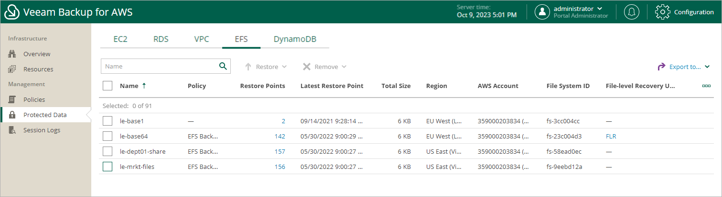Open the notifications bell icon

[x=632, y=12]
